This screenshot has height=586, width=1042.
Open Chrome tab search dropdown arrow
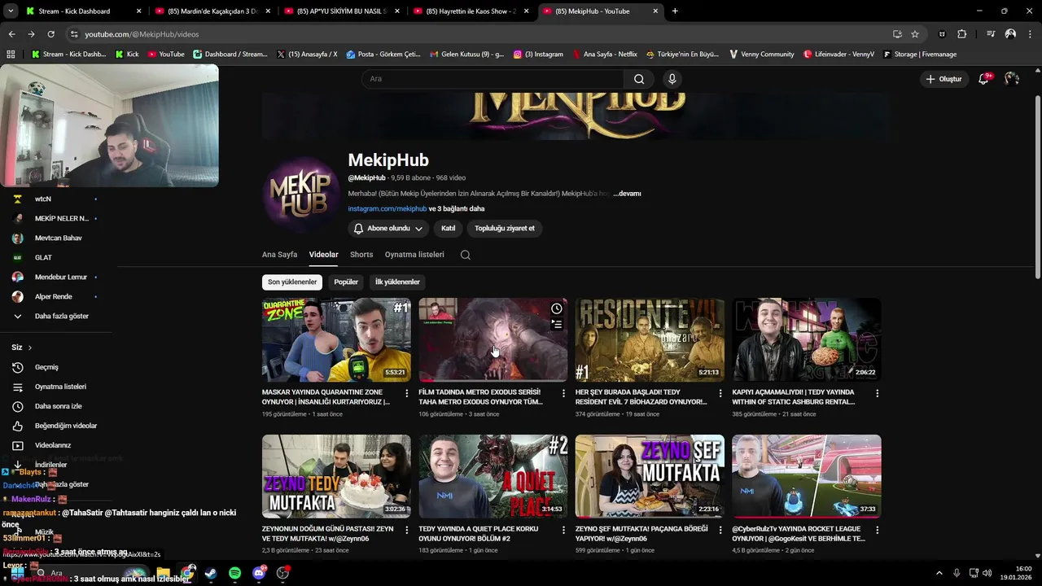coord(11,11)
